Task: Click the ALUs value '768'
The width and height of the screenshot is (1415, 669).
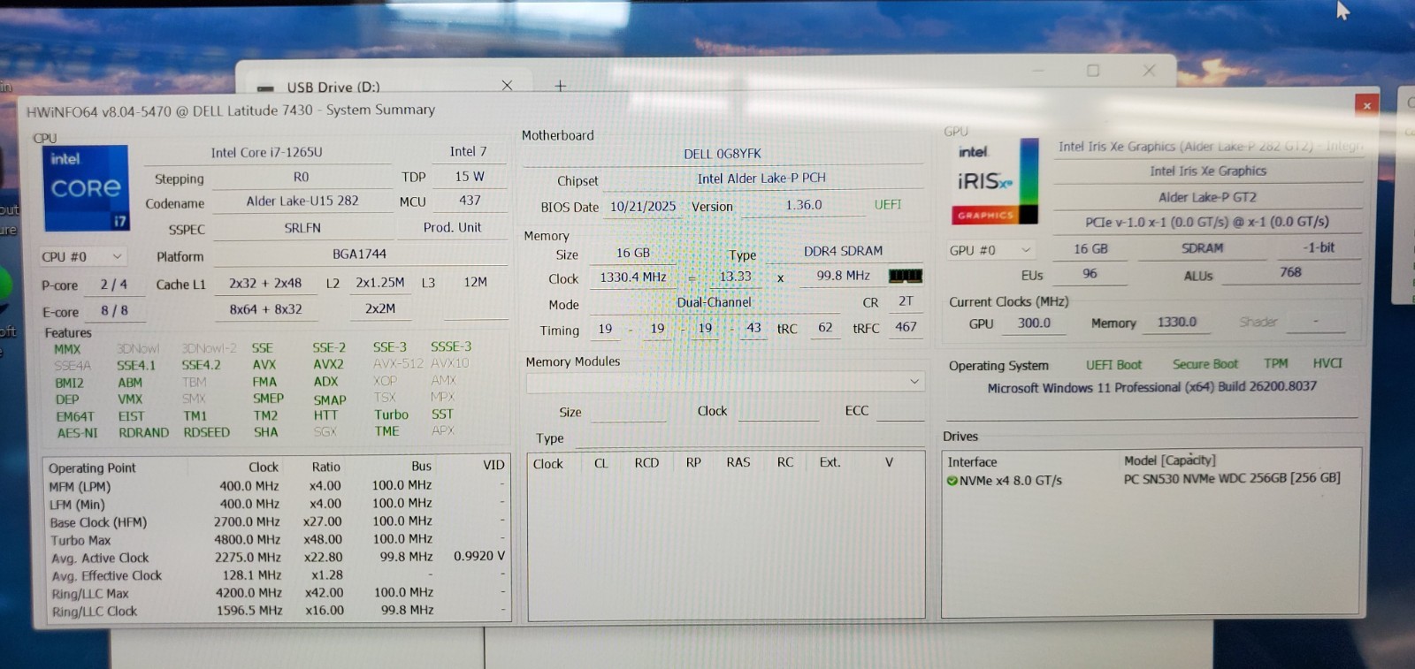Action: pos(1290,272)
